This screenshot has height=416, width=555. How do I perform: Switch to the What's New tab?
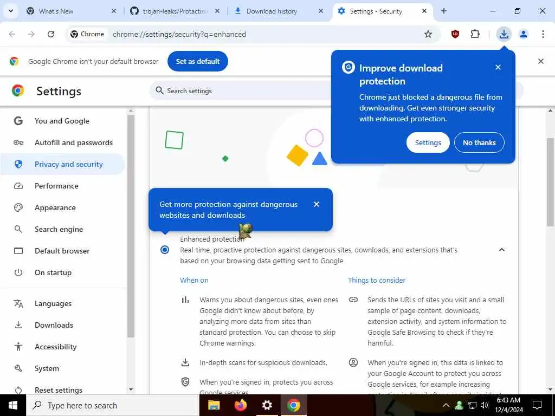point(71,11)
